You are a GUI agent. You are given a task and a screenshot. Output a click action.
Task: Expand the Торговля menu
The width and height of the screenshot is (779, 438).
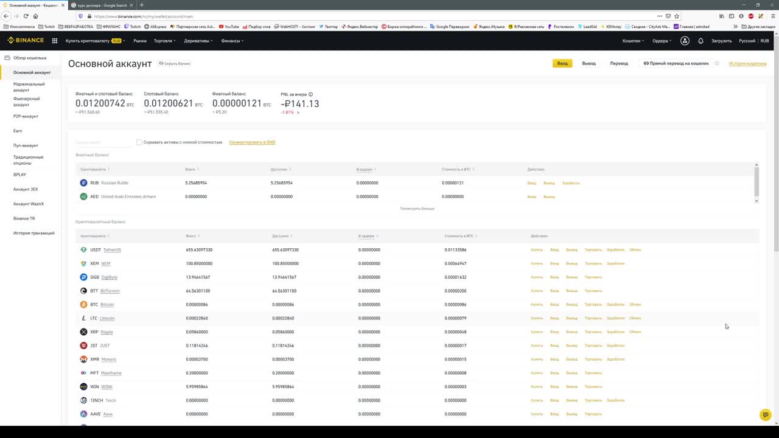pos(164,41)
